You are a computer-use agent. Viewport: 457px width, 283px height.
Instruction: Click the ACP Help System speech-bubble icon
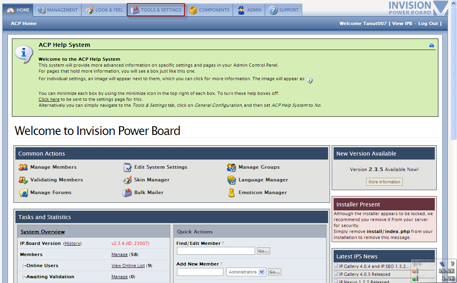pos(24,54)
